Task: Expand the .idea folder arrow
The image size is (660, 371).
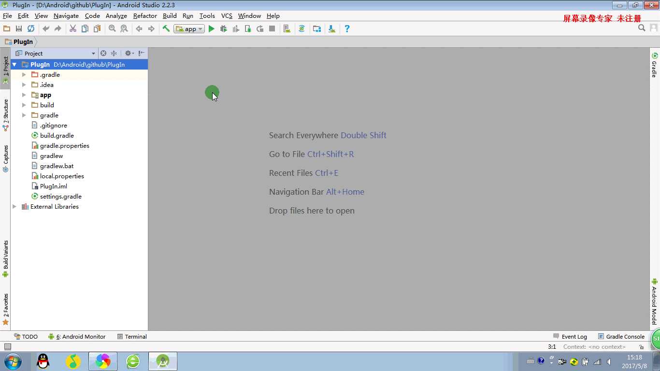Action: point(24,85)
